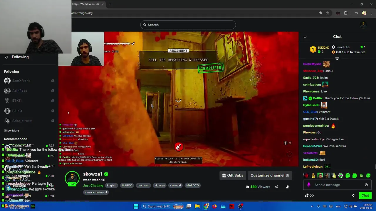376x211 pixels.
Task: Expand Show More in following list
Action: pyautogui.click(x=11, y=131)
